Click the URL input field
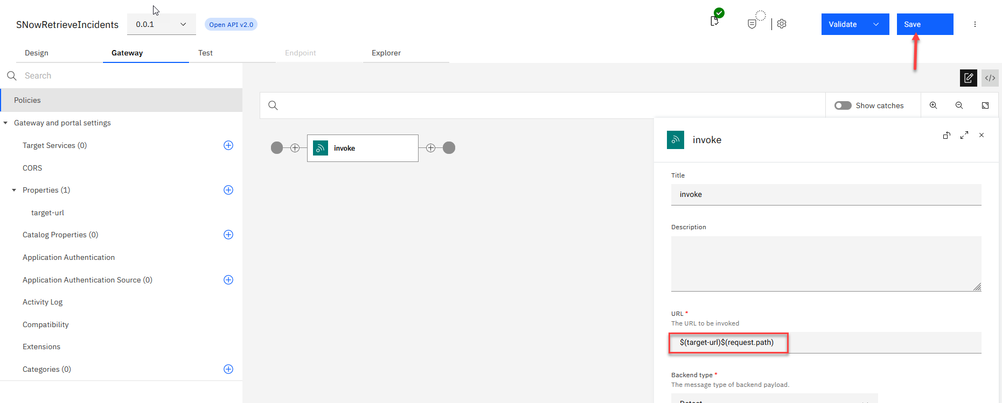The width and height of the screenshot is (1002, 403). (825, 343)
